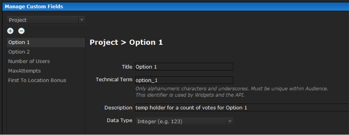Select Number of Users field
Screen dimensions: 349x135
(x=46, y=61)
